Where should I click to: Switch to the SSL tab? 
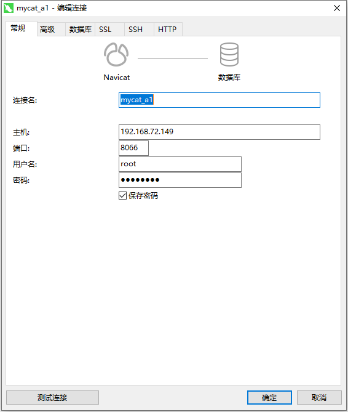[x=109, y=30]
